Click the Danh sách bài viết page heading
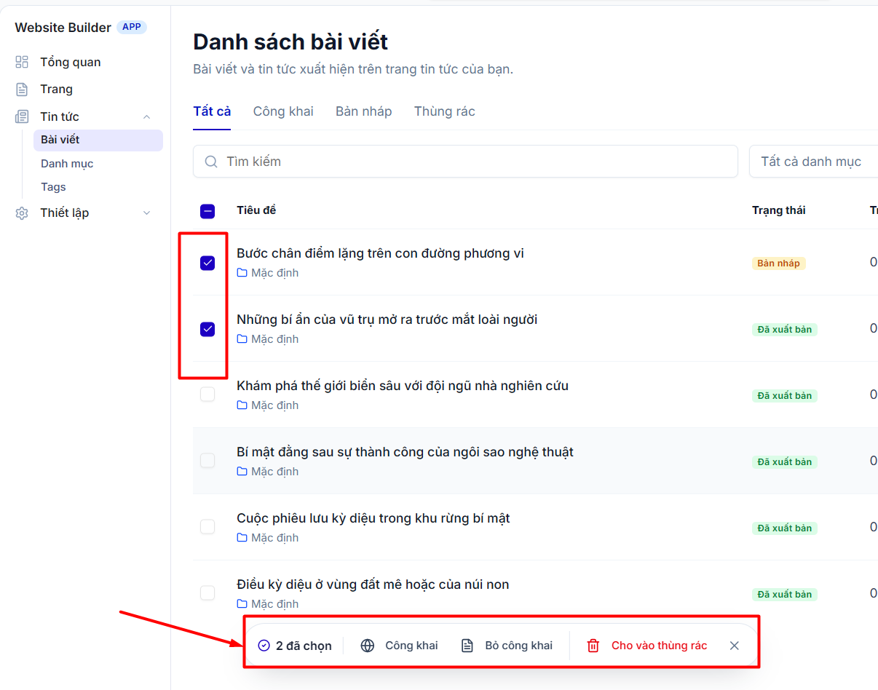This screenshot has width=878, height=690. coord(290,41)
